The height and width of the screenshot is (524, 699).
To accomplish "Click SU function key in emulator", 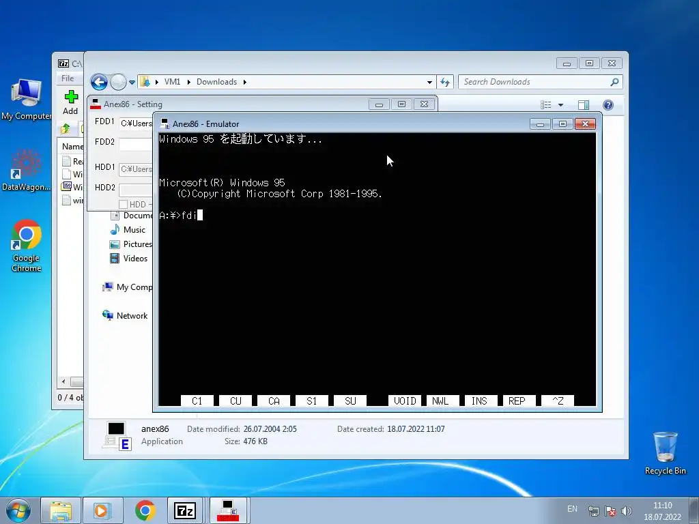I will pyautogui.click(x=350, y=401).
